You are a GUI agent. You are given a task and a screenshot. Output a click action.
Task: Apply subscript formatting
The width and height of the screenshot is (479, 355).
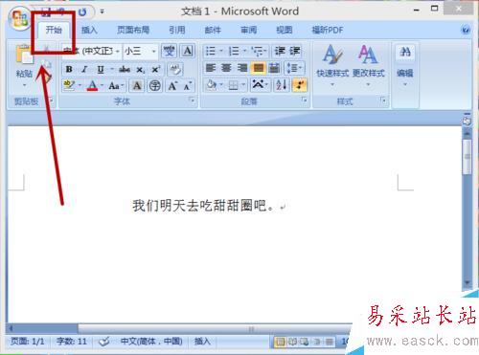tap(141, 69)
